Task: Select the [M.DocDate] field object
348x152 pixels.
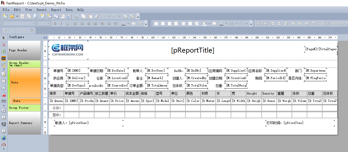Action: pyautogui.click(x=117, y=71)
